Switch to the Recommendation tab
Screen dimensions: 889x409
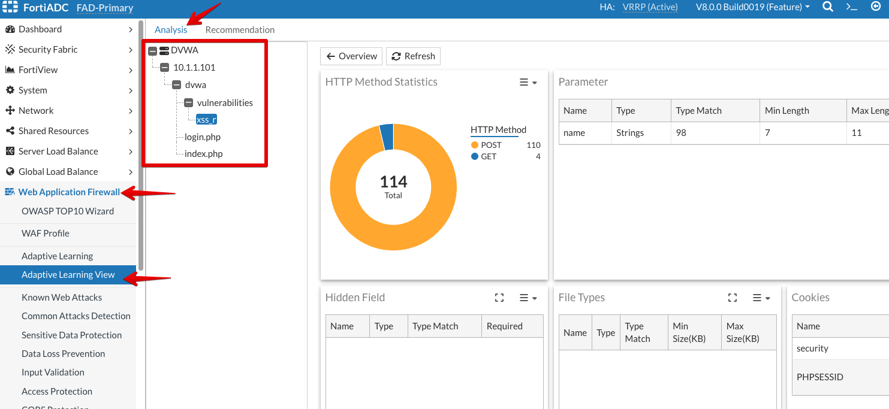(240, 30)
